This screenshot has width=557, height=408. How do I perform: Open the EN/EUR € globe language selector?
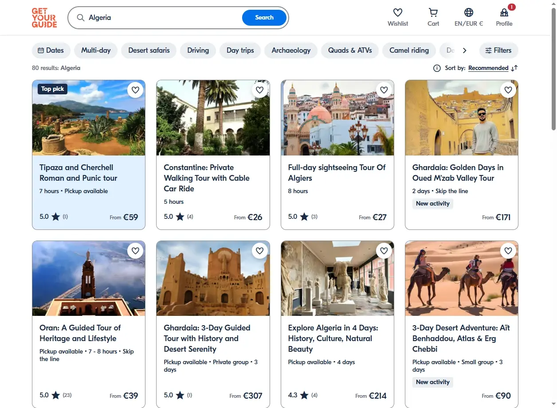(469, 12)
